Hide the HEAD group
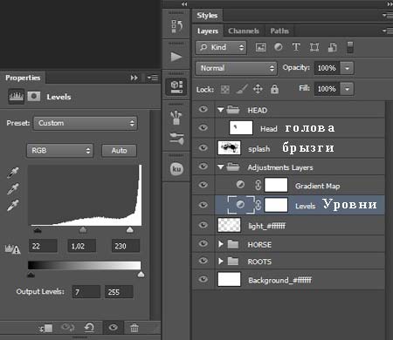The height and width of the screenshot is (340, 393). [x=203, y=109]
